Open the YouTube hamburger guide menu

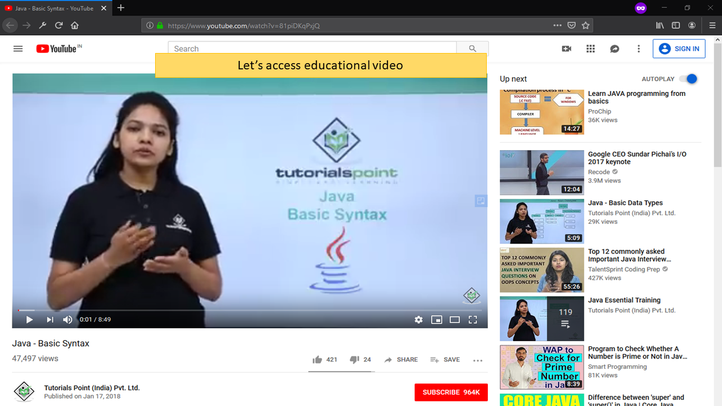(x=18, y=48)
